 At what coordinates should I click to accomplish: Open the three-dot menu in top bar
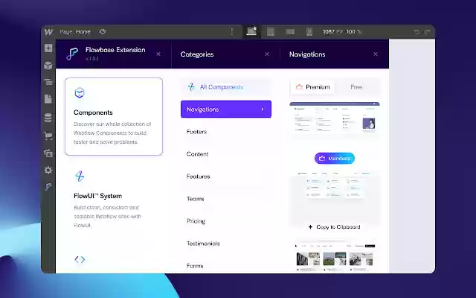pos(232,31)
